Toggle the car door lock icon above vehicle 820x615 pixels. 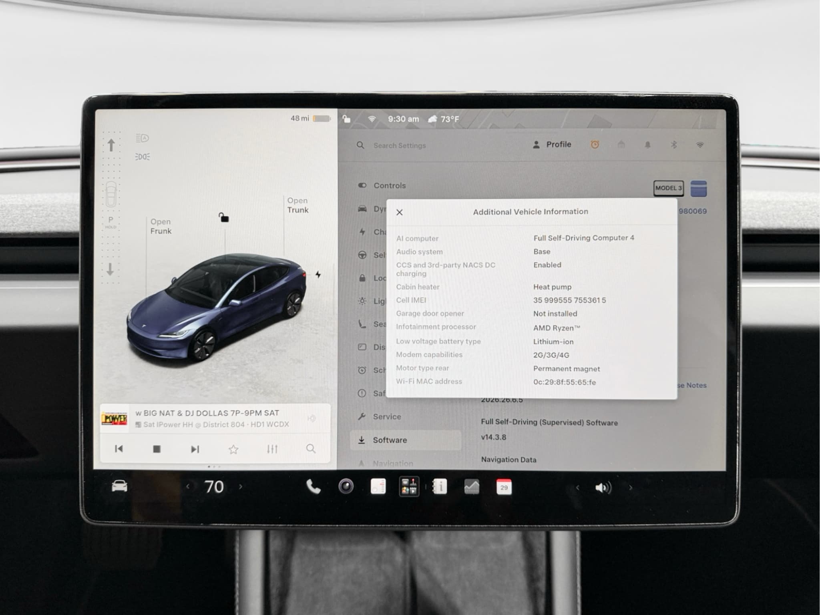[224, 217]
